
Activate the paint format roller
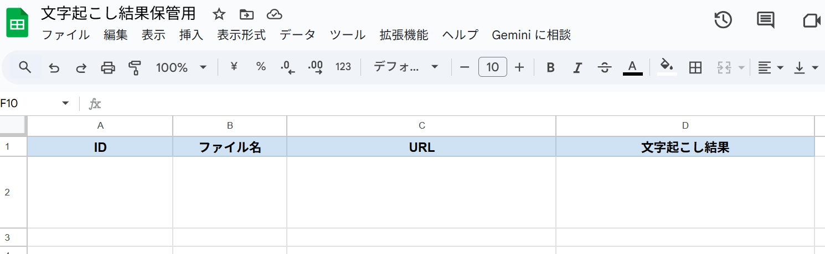coord(135,67)
